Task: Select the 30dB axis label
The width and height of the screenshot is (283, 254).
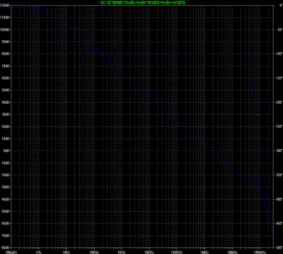Action: tap(6, 114)
